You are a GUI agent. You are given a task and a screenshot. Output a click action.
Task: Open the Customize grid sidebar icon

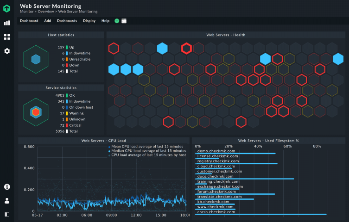pos(7,37)
